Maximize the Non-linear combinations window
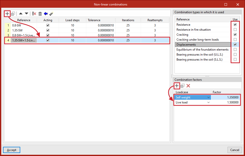Image resolution: width=245 pixels, height=156 pixels. 225,4
